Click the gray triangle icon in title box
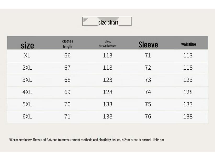This screenshot has height=161, width=215. coord(86,20)
